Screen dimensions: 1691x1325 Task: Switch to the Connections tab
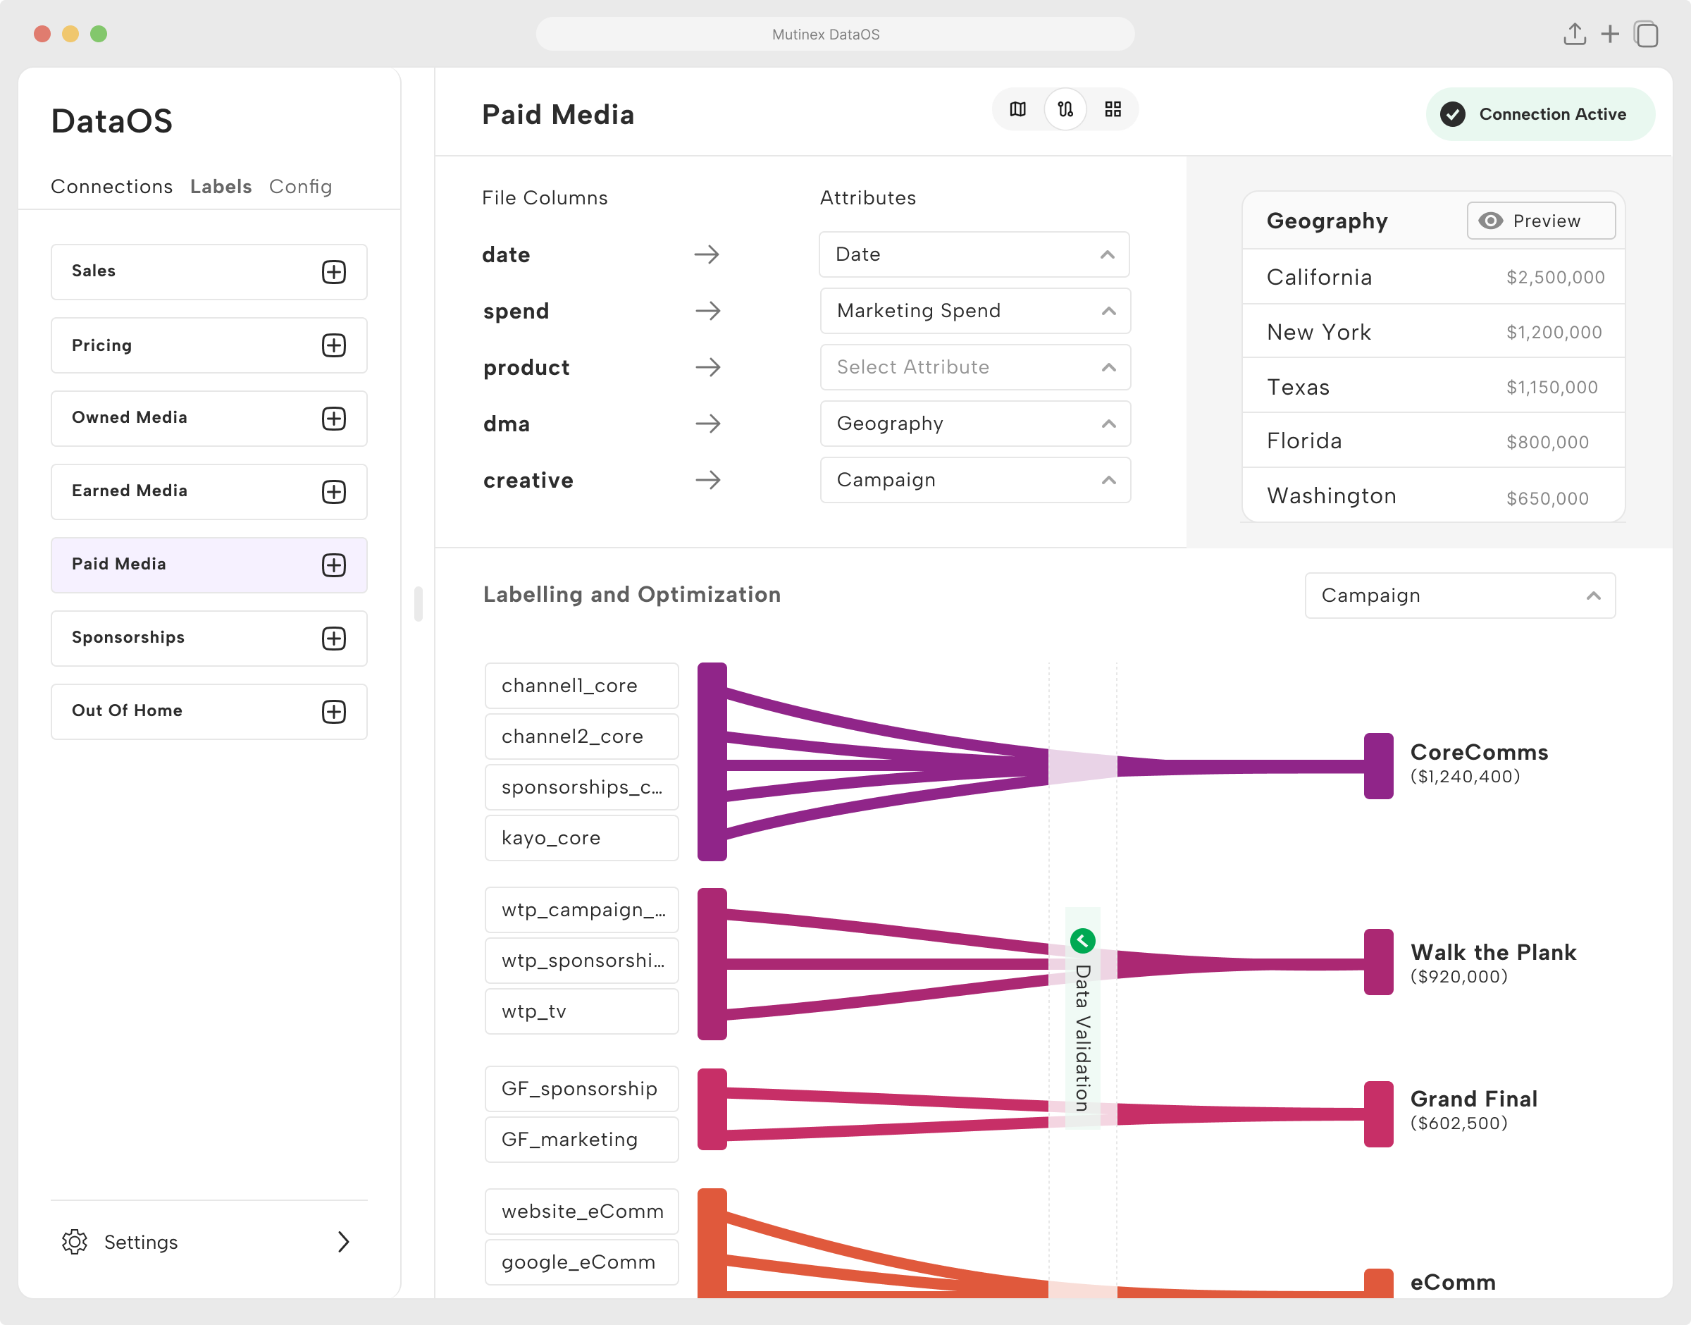111,187
